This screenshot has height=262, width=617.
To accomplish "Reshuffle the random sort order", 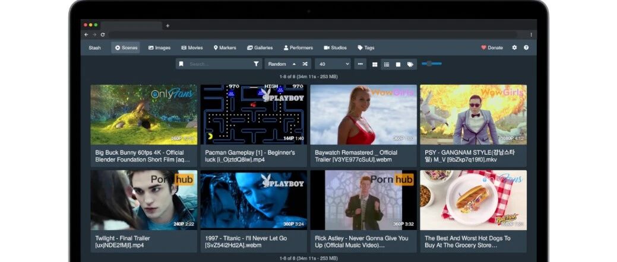I will [x=305, y=64].
